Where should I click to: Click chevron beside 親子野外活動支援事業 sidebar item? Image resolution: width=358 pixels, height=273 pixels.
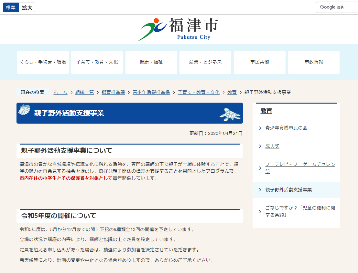(x=260, y=190)
